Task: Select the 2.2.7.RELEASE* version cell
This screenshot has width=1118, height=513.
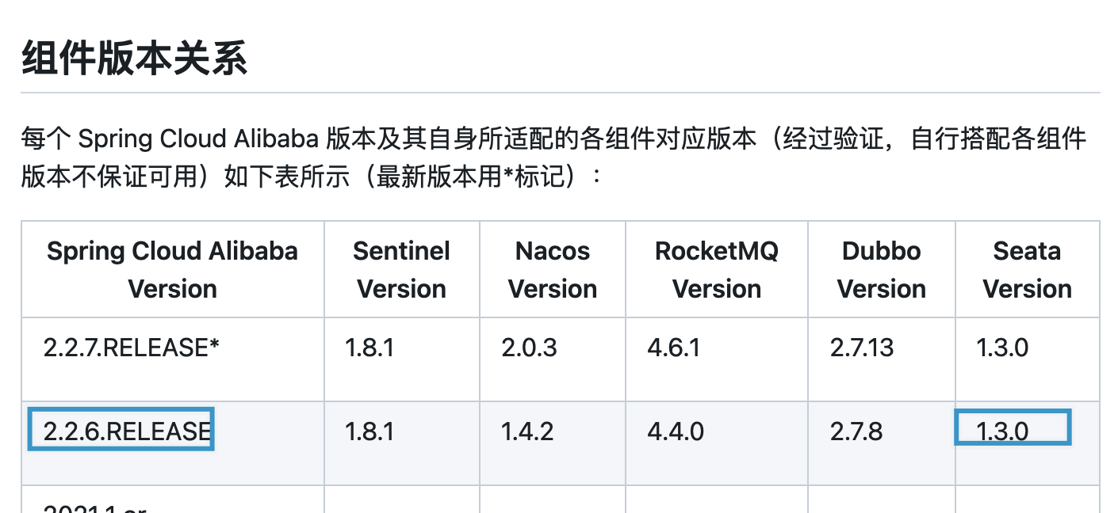Action: 131,348
